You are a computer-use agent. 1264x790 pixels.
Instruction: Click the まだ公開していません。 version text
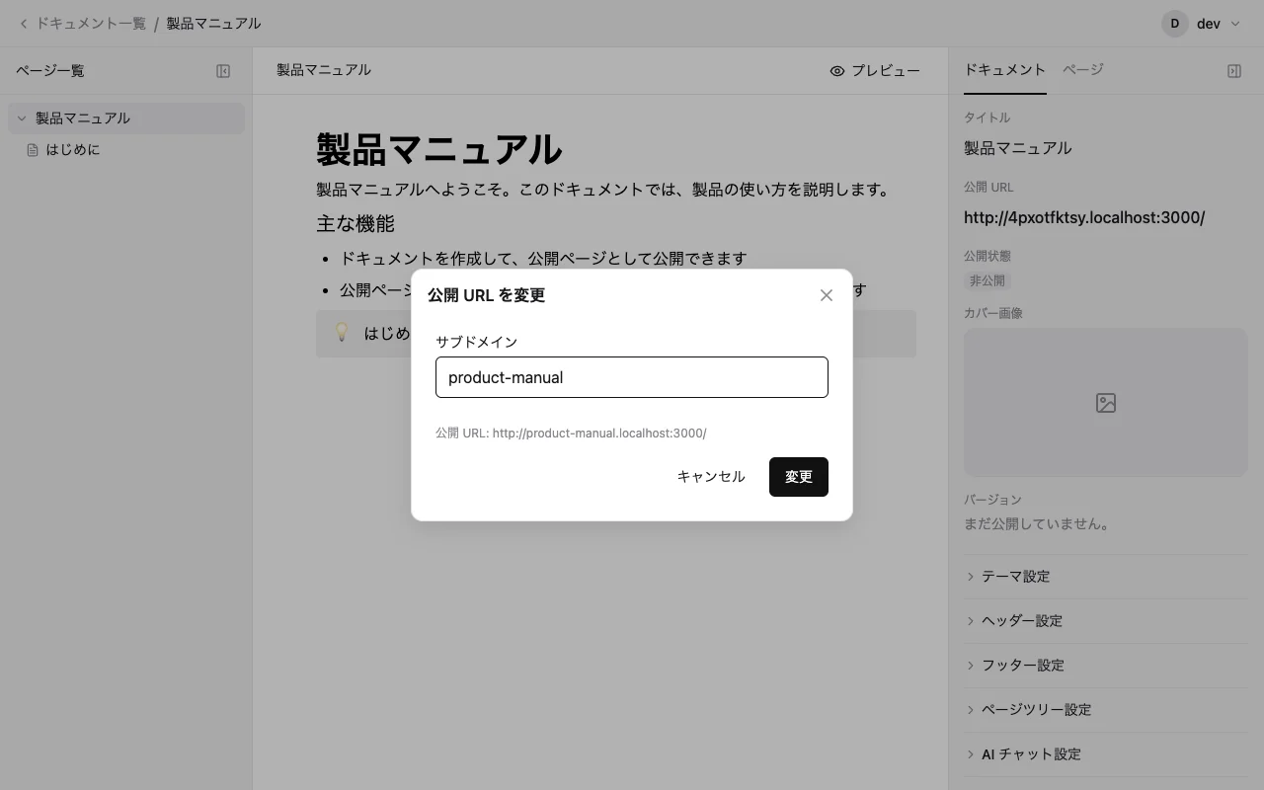click(x=1037, y=524)
